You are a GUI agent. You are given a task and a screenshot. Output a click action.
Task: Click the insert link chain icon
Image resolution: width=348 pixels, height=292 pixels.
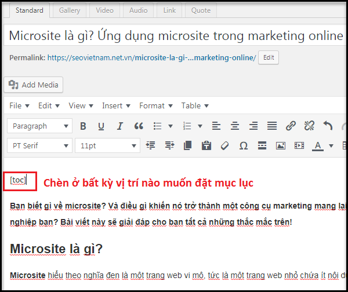(x=291, y=126)
